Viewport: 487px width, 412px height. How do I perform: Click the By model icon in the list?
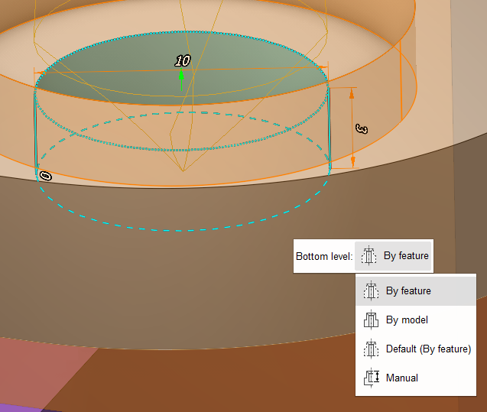coord(372,320)
